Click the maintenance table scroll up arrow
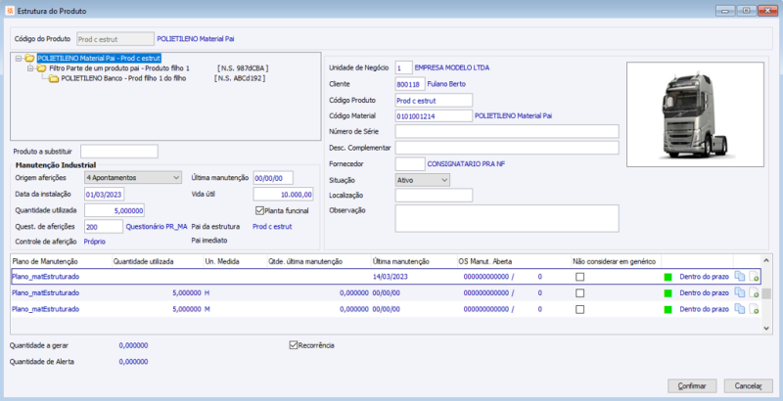This screenshot has height=401, width=783. 766,260
